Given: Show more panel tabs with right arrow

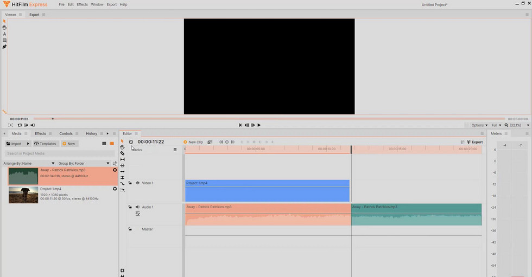Looking at the screenshot, I should coord(107,133).
